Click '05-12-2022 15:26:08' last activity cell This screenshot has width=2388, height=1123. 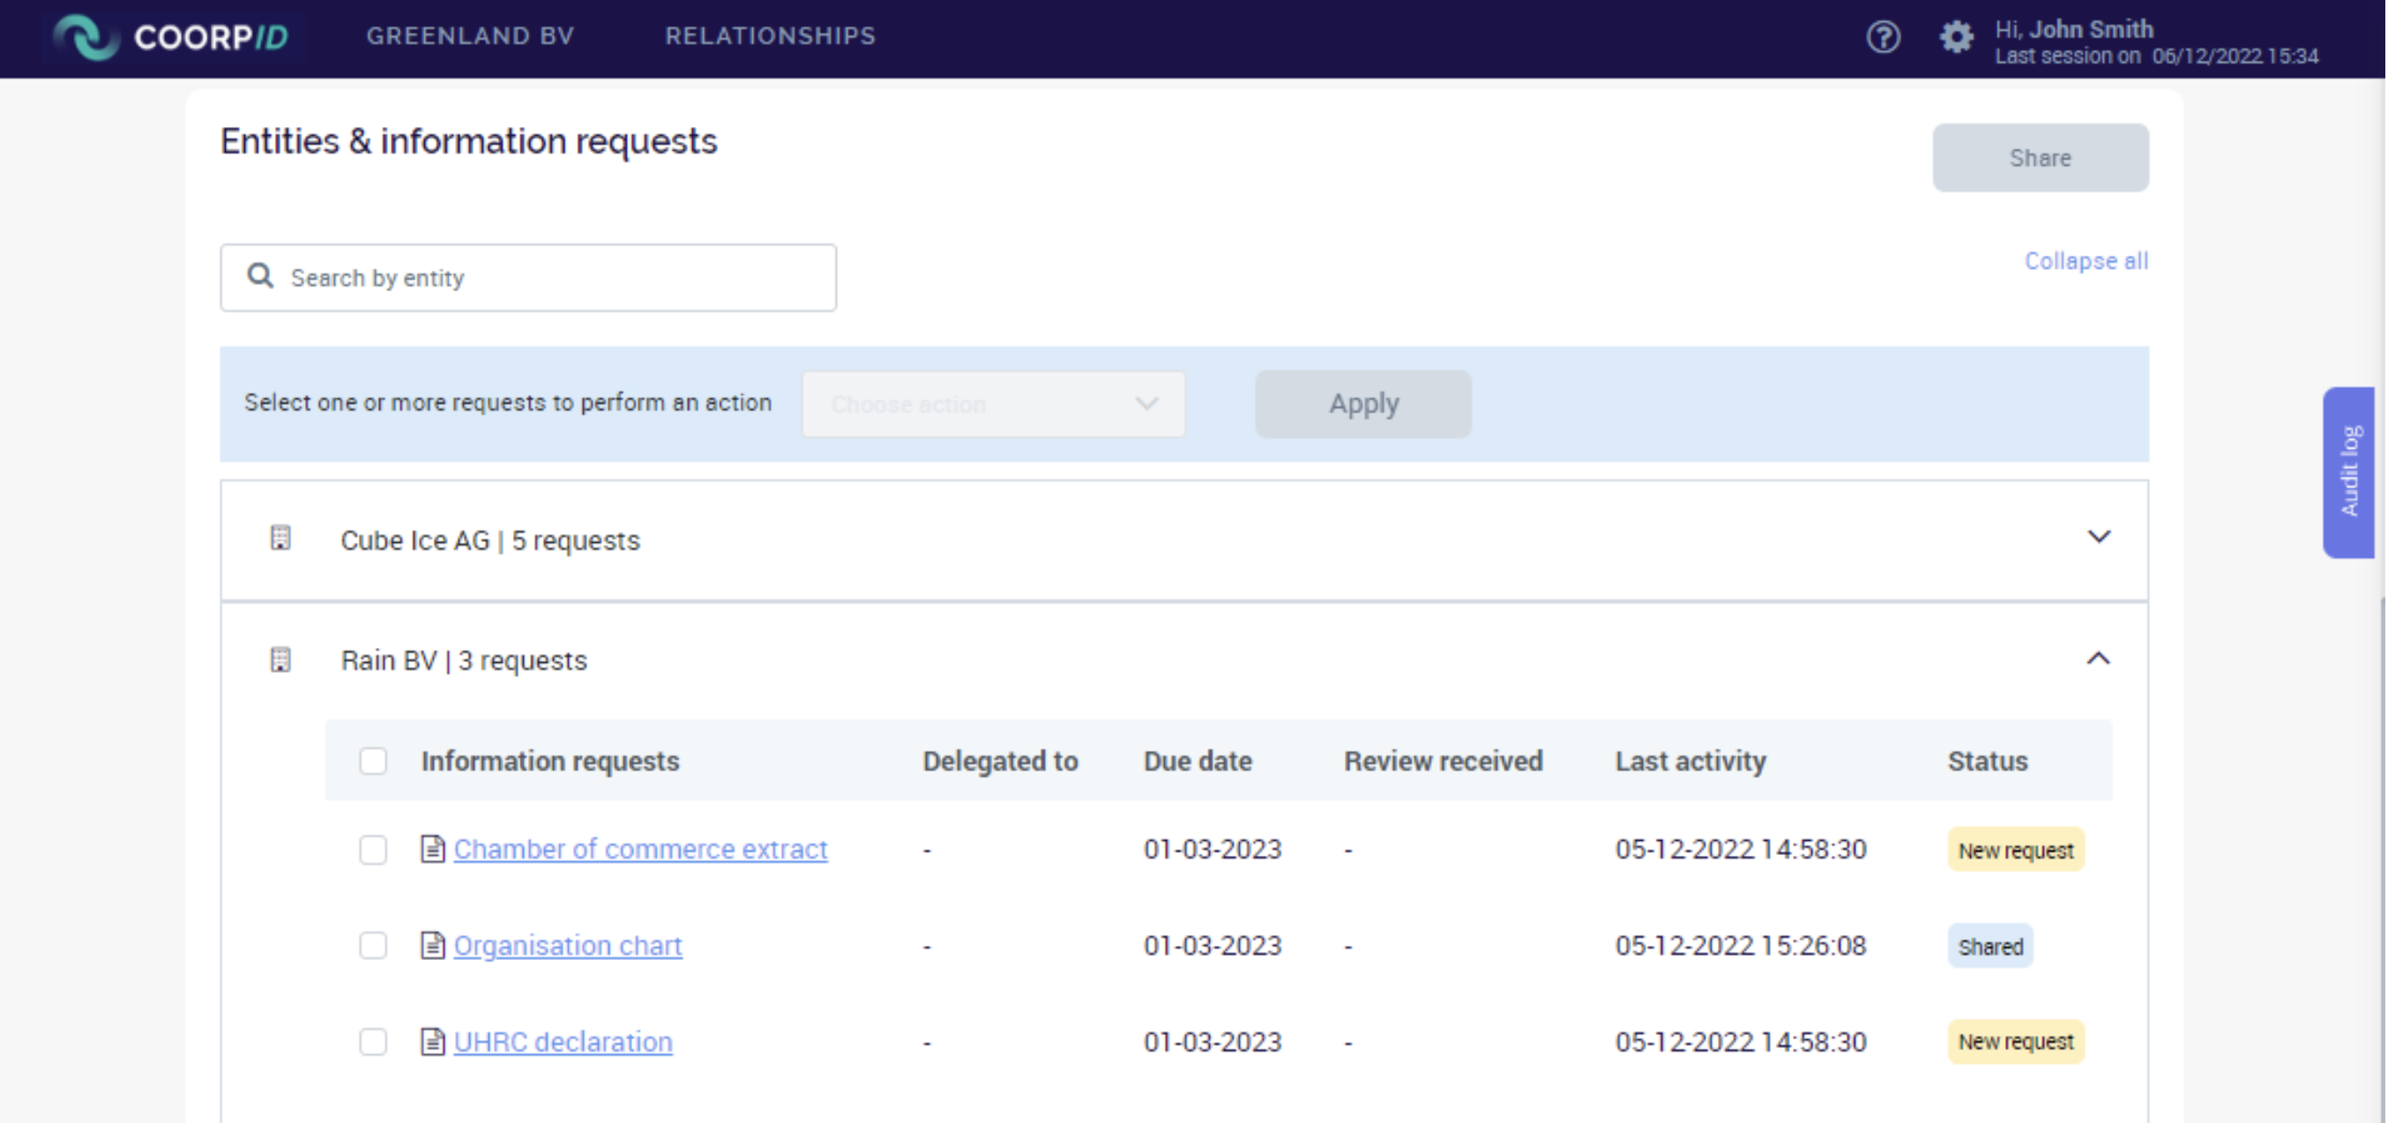point(1740,946)
